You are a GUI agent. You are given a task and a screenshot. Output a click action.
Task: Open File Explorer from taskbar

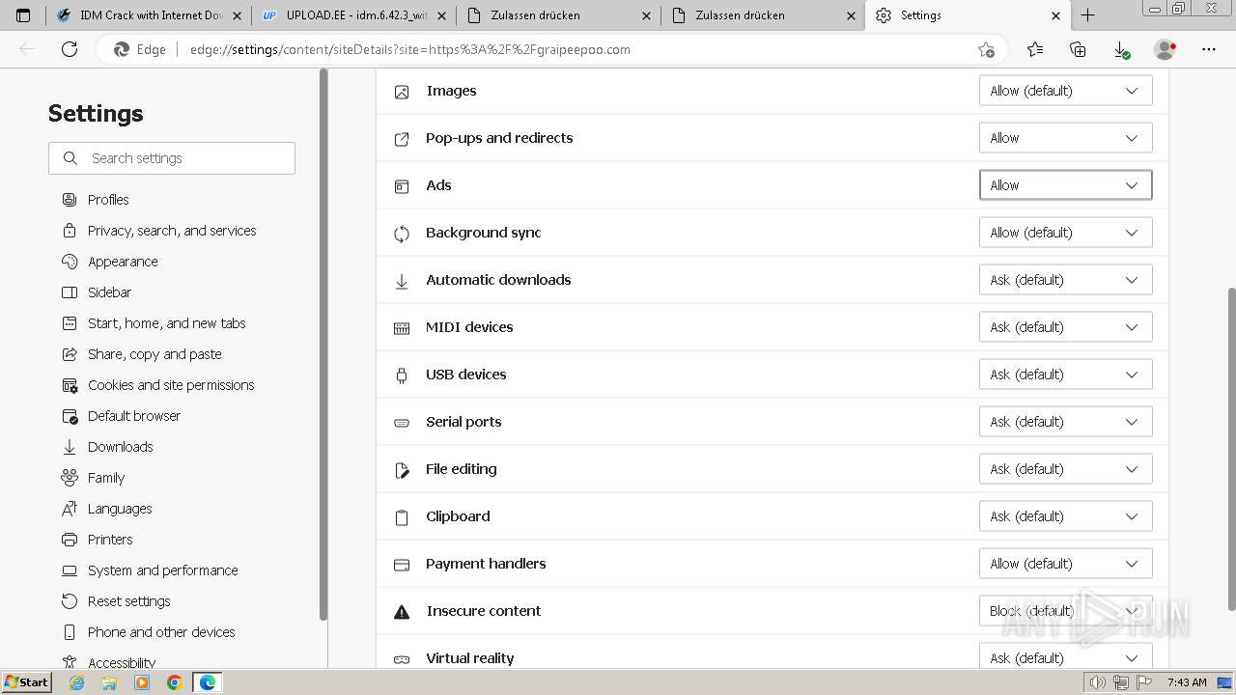tap(109, 682)
